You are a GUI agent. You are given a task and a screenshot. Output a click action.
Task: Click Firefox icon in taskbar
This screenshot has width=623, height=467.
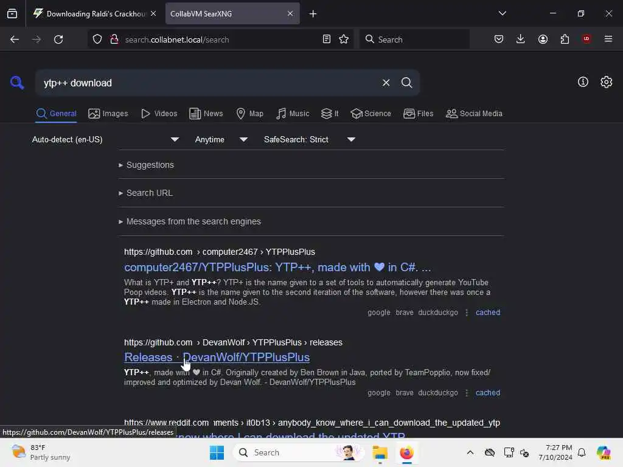coord(406,452)
